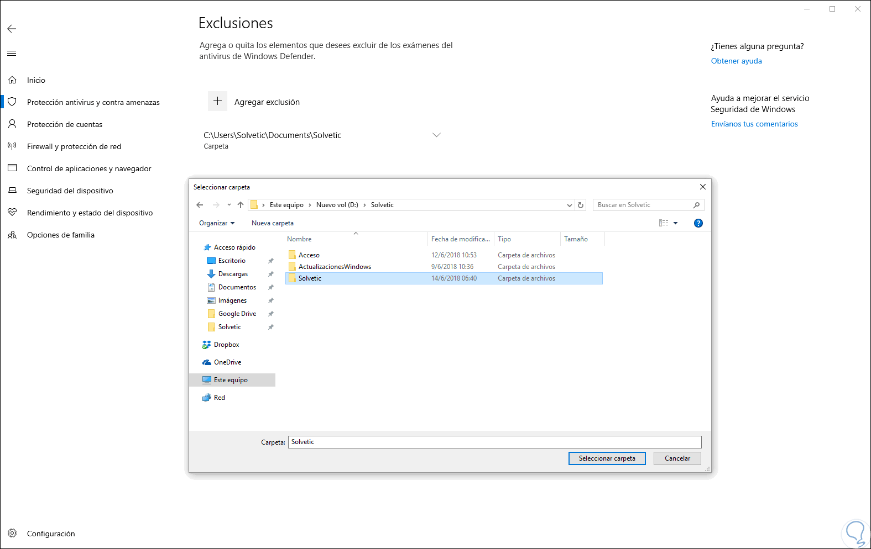Screen dimensions: 871x549
Task: Expand the excluded Solvetic folder entry chevron
Action: pyautogui.click(x=436, y=135)
